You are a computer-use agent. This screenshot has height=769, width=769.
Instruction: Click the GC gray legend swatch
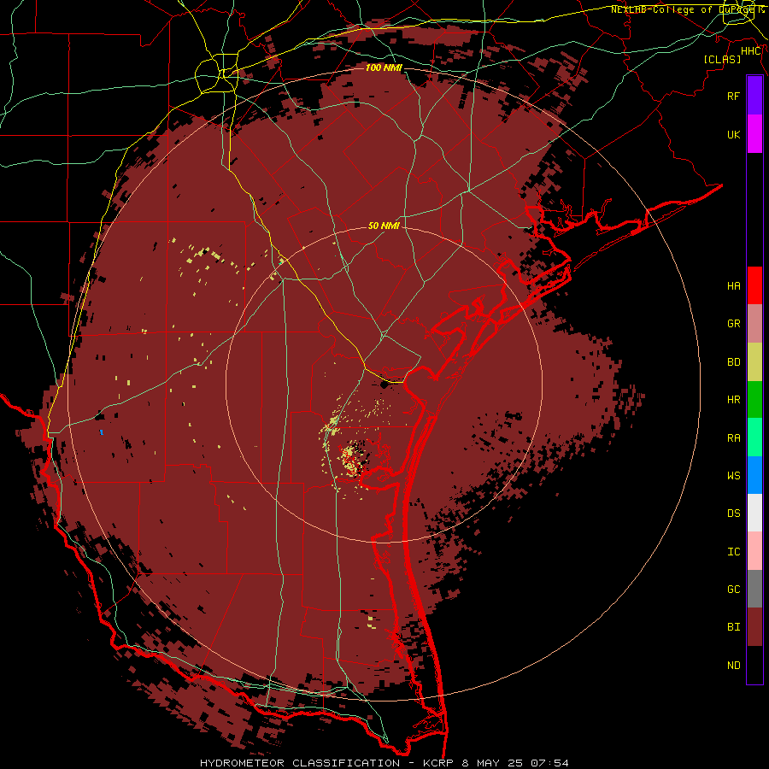coord(754,589)
